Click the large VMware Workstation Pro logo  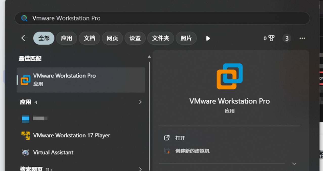[229, 77]
